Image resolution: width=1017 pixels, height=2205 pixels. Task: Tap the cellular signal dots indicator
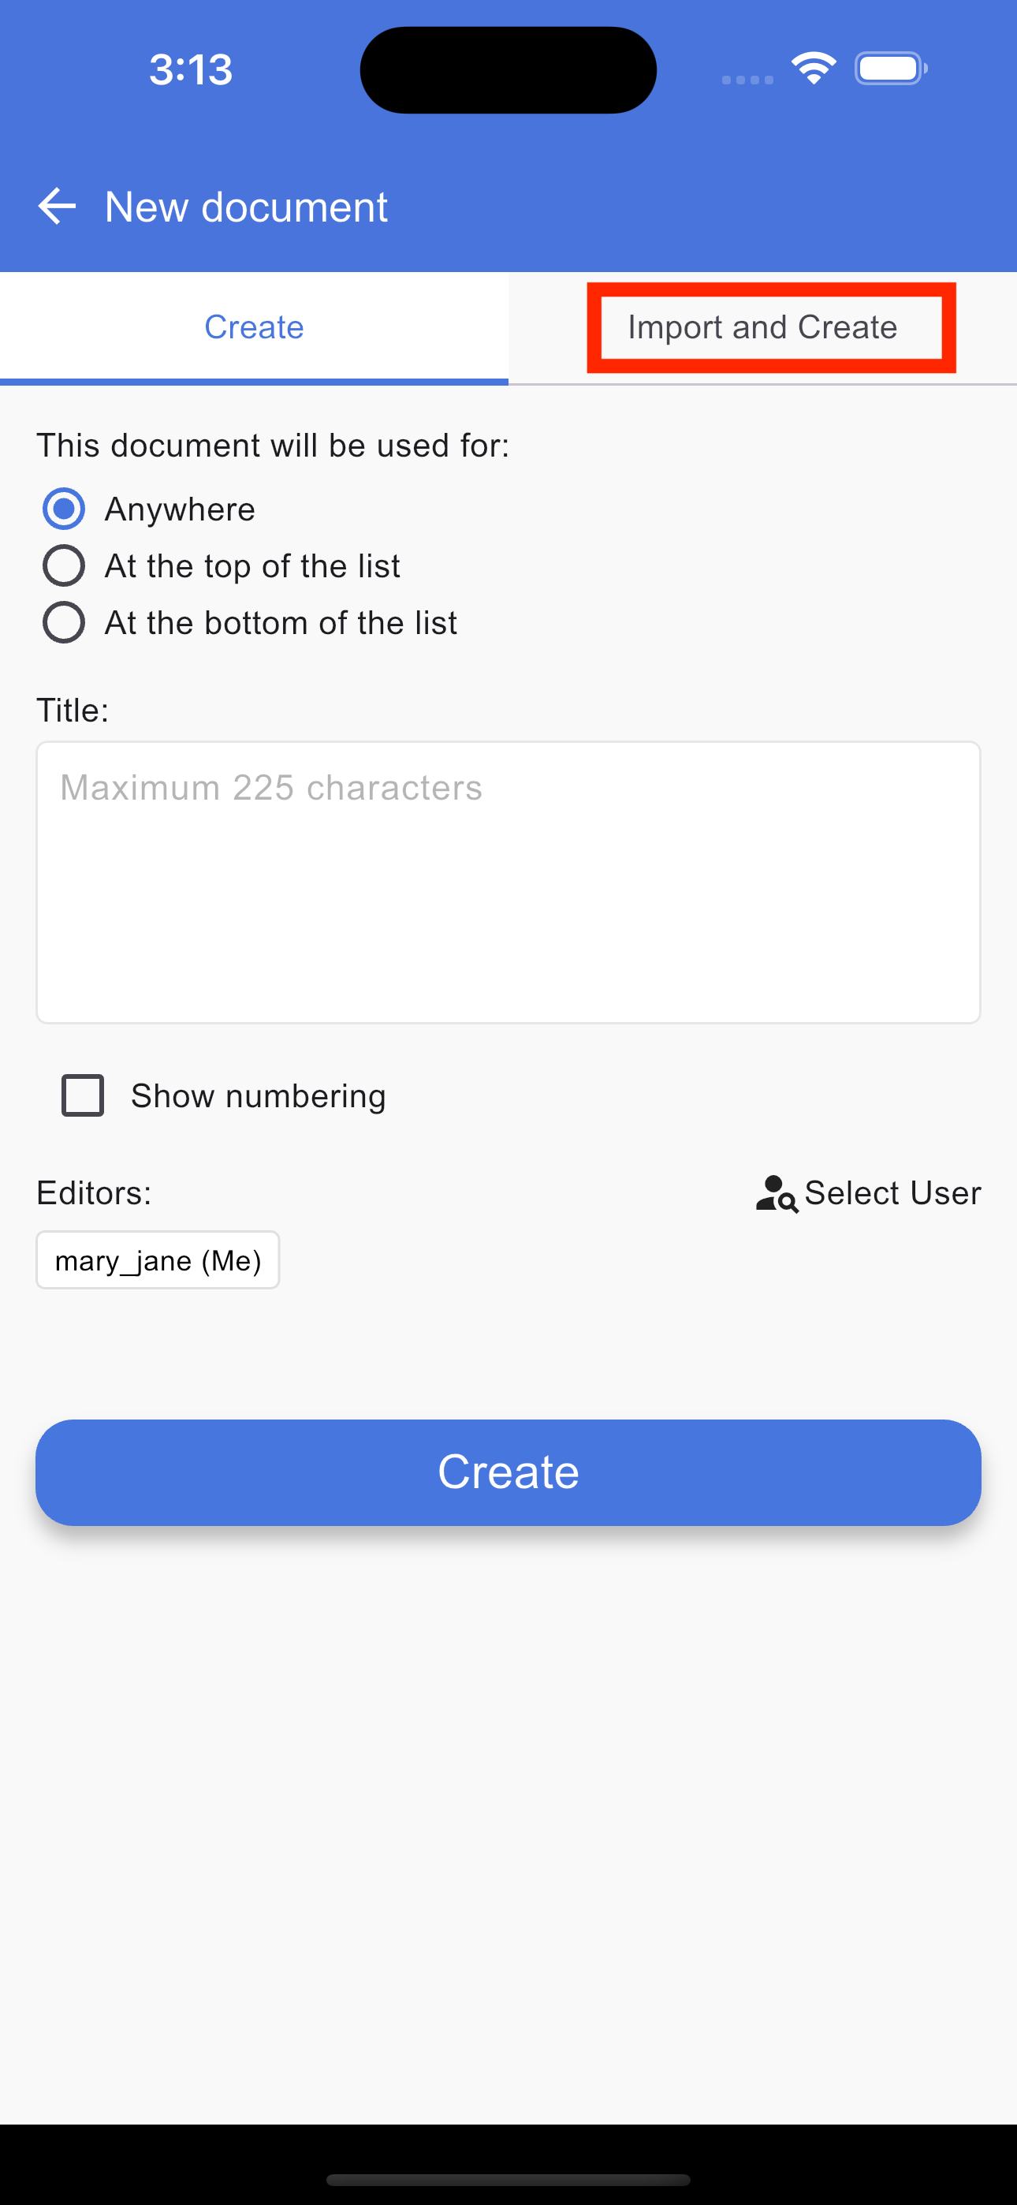747,80
